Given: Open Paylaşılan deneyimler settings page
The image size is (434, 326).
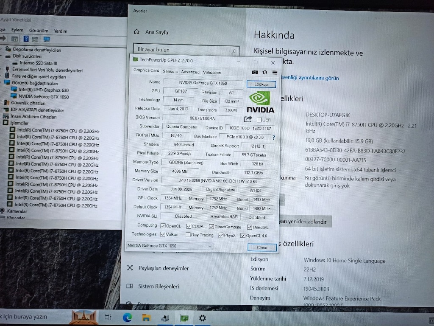Looking at the screenshot, I should pos(163,268).
